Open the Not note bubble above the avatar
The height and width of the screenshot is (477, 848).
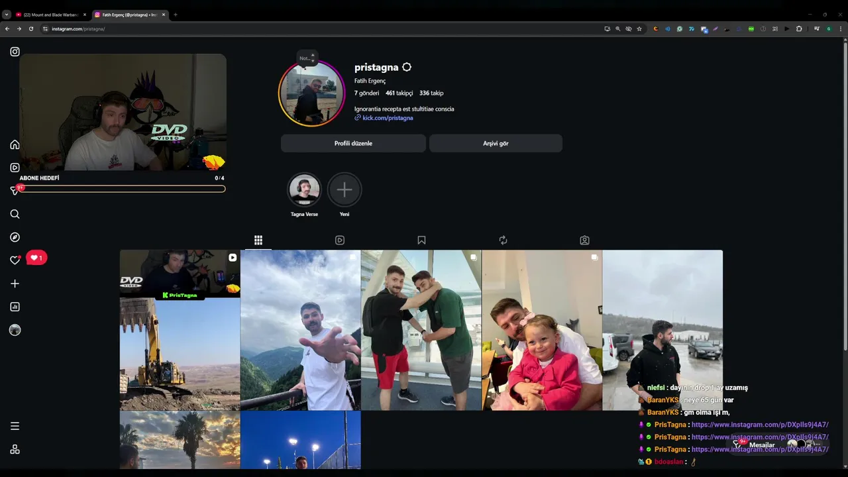pos(306,58)
